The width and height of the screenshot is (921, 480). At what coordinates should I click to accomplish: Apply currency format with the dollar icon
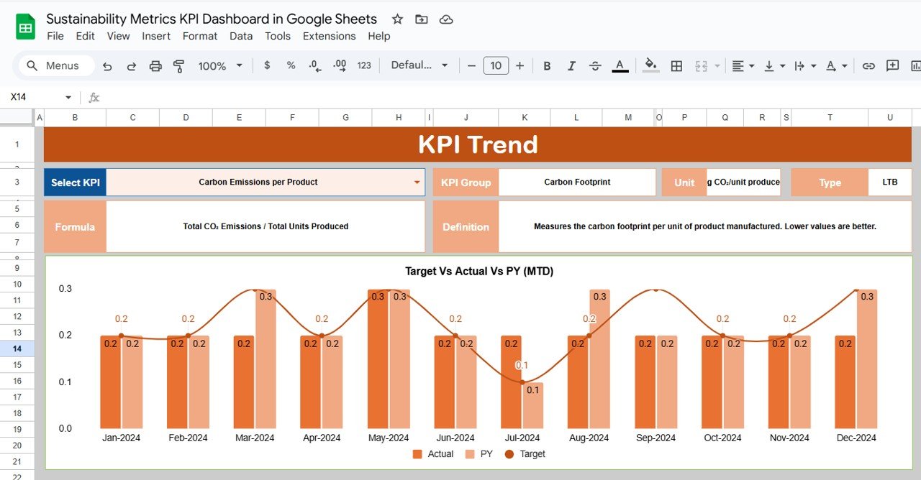pos(266,65)
